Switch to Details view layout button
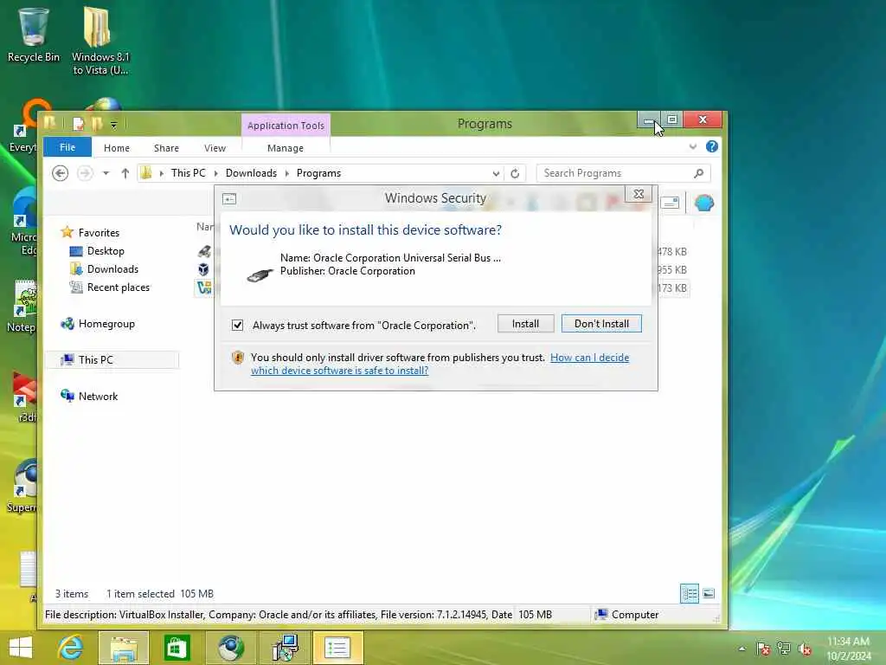The height and width of the screenshot is (665, 886). tap(690, 594)
